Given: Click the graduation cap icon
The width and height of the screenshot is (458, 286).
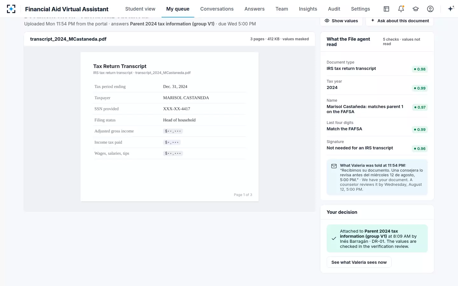Looking at the screenshot, I should 416,9.
